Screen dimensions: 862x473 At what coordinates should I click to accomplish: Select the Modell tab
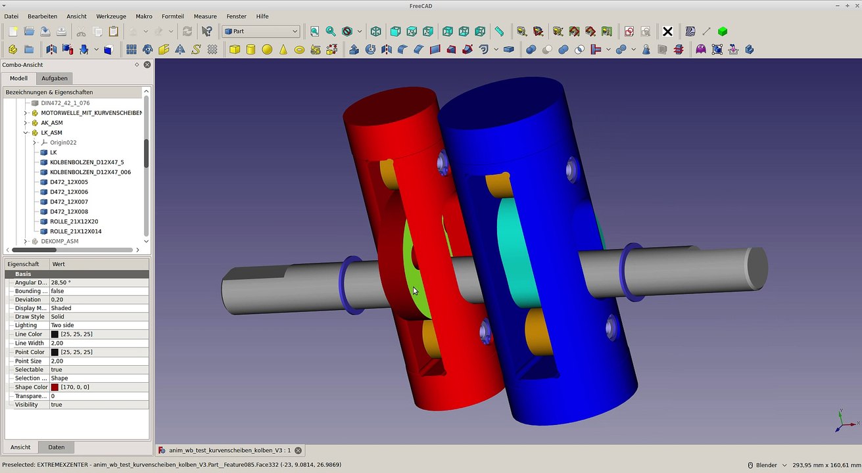point(19,78)
